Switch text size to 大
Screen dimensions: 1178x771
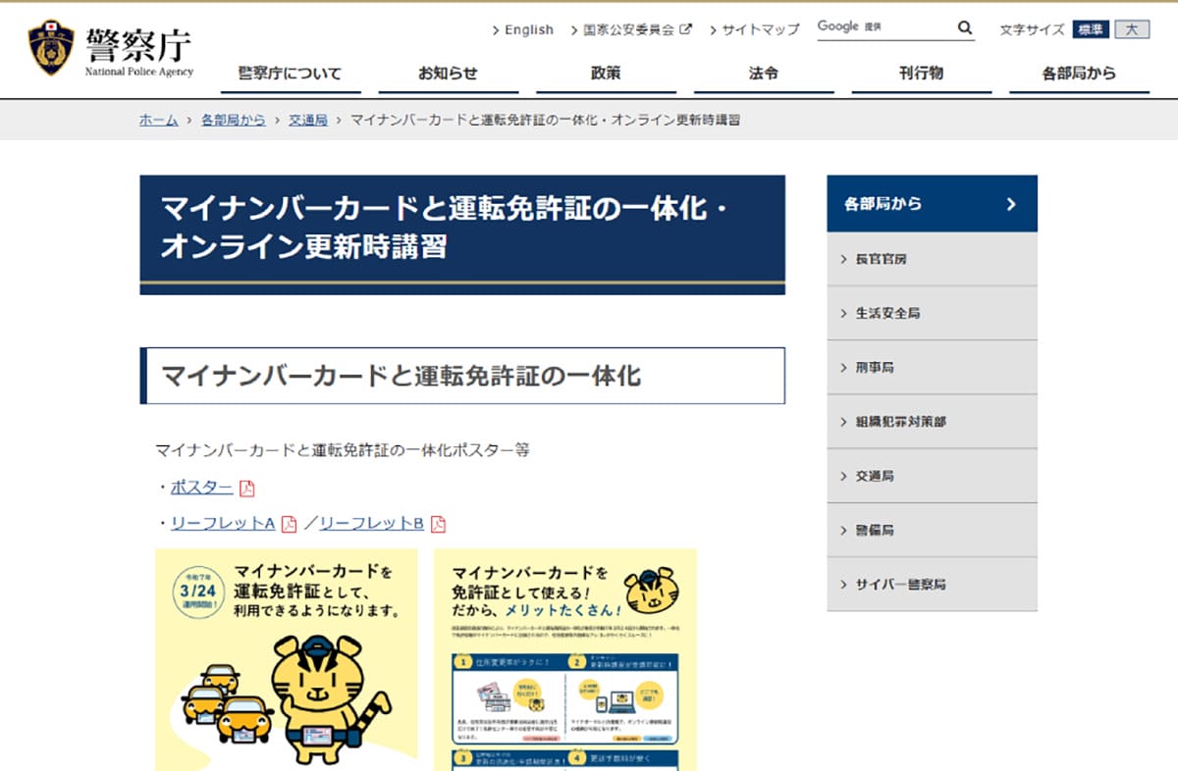pyautogui.click(x=1132, y=29)
